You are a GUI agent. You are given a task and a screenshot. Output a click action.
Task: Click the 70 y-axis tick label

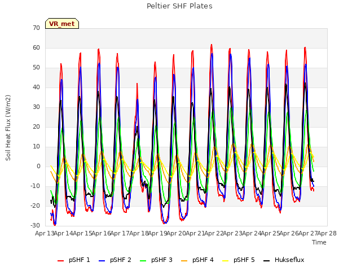click(36, 28)
